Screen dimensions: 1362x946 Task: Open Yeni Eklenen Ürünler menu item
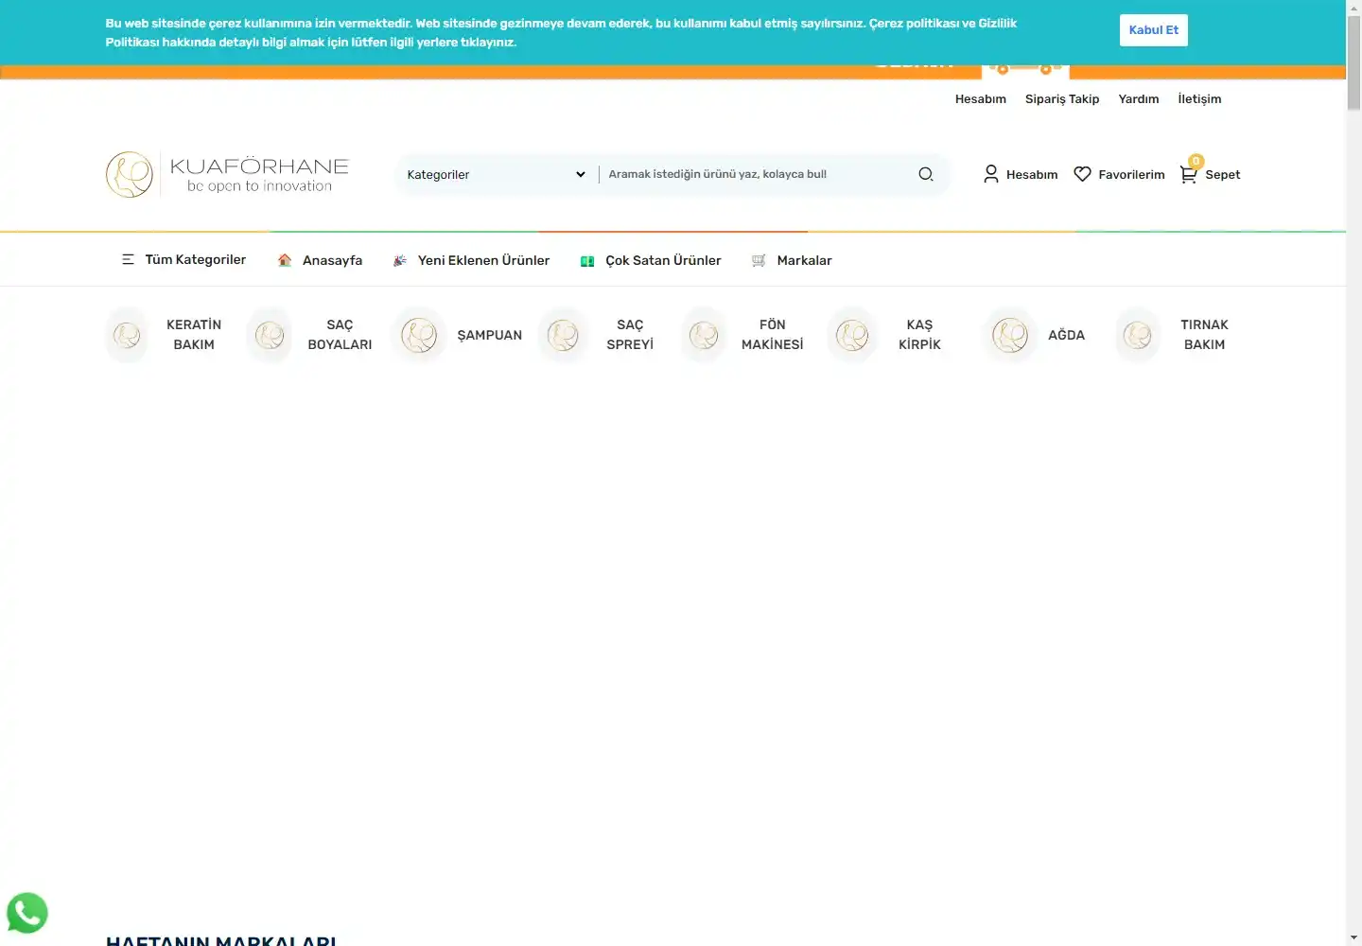point(470,260)
